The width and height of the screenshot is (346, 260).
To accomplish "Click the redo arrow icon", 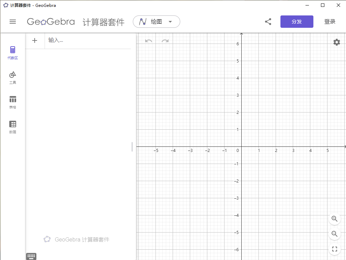I will [x=164, y=40].
